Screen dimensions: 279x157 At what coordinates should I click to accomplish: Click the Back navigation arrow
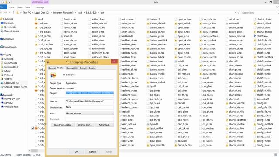1,13
